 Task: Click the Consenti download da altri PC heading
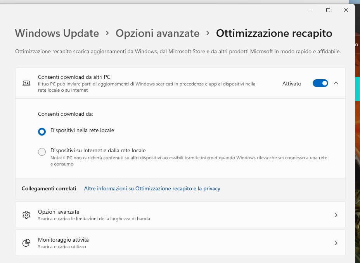[x=74, y=77]
